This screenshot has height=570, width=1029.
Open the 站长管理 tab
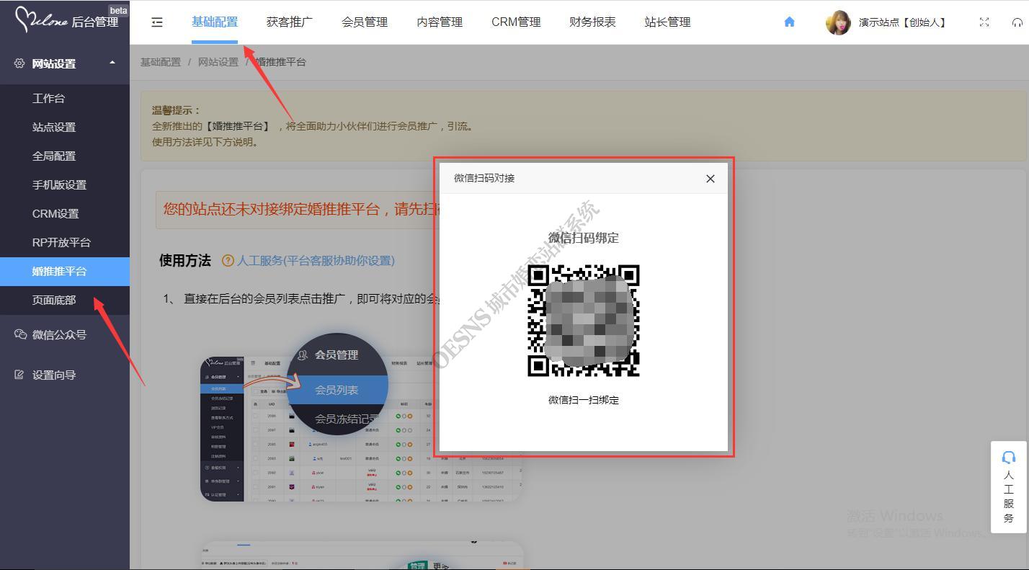(x=667, y=22)
